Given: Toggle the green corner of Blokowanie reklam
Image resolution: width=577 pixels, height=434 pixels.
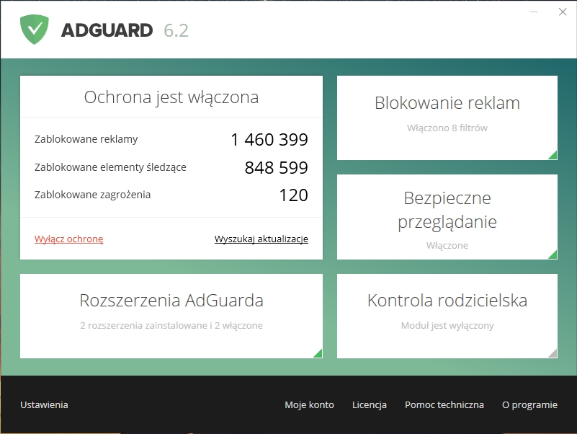Looking at the screenshot, I should [x=553, y=155].
